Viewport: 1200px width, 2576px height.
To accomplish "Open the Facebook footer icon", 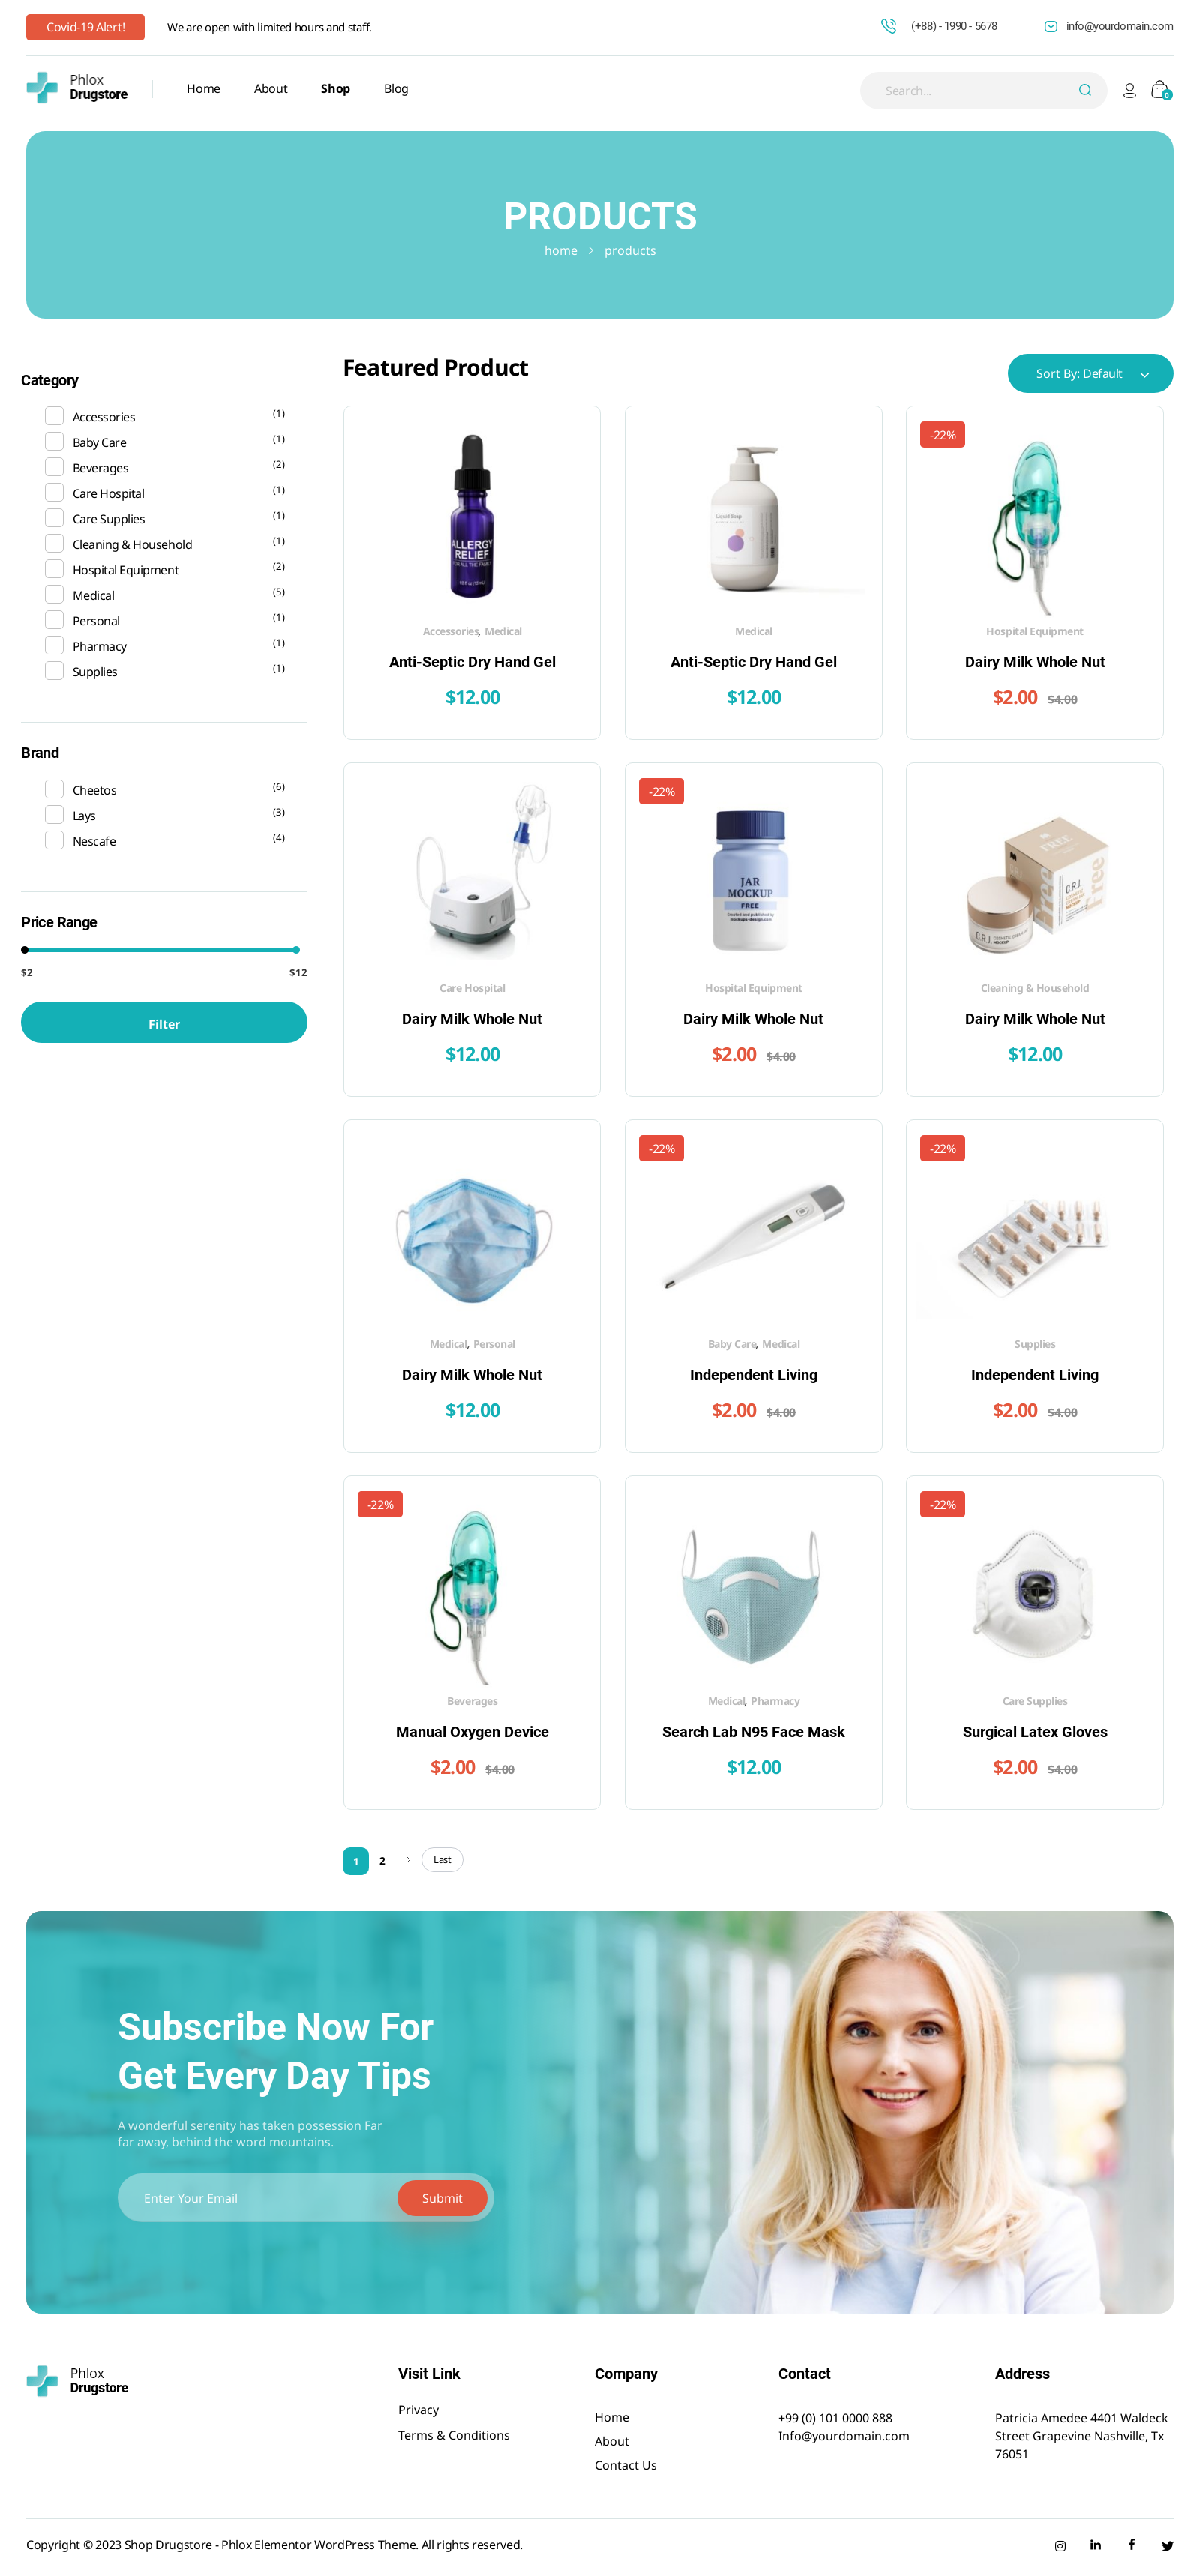I will click(1131, 2544).
